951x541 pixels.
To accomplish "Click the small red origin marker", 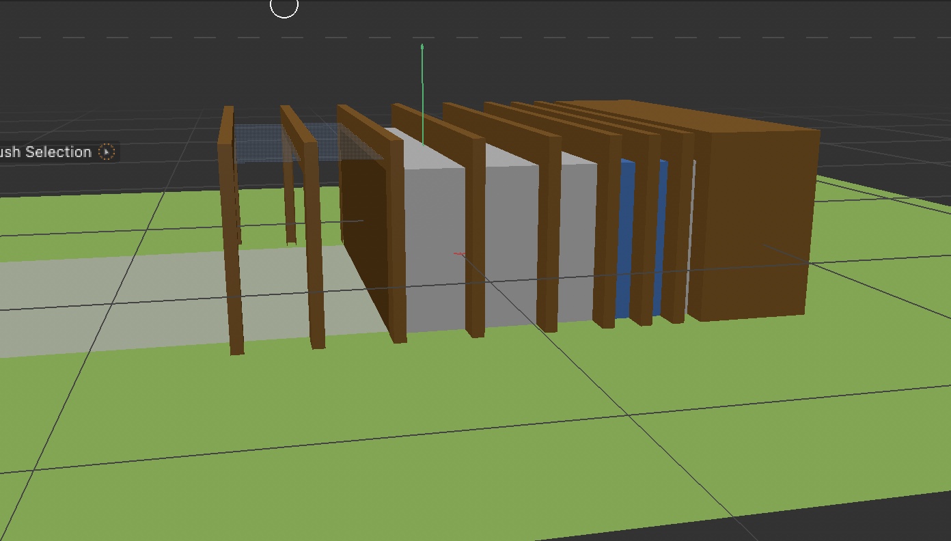I will pos(459,254).
